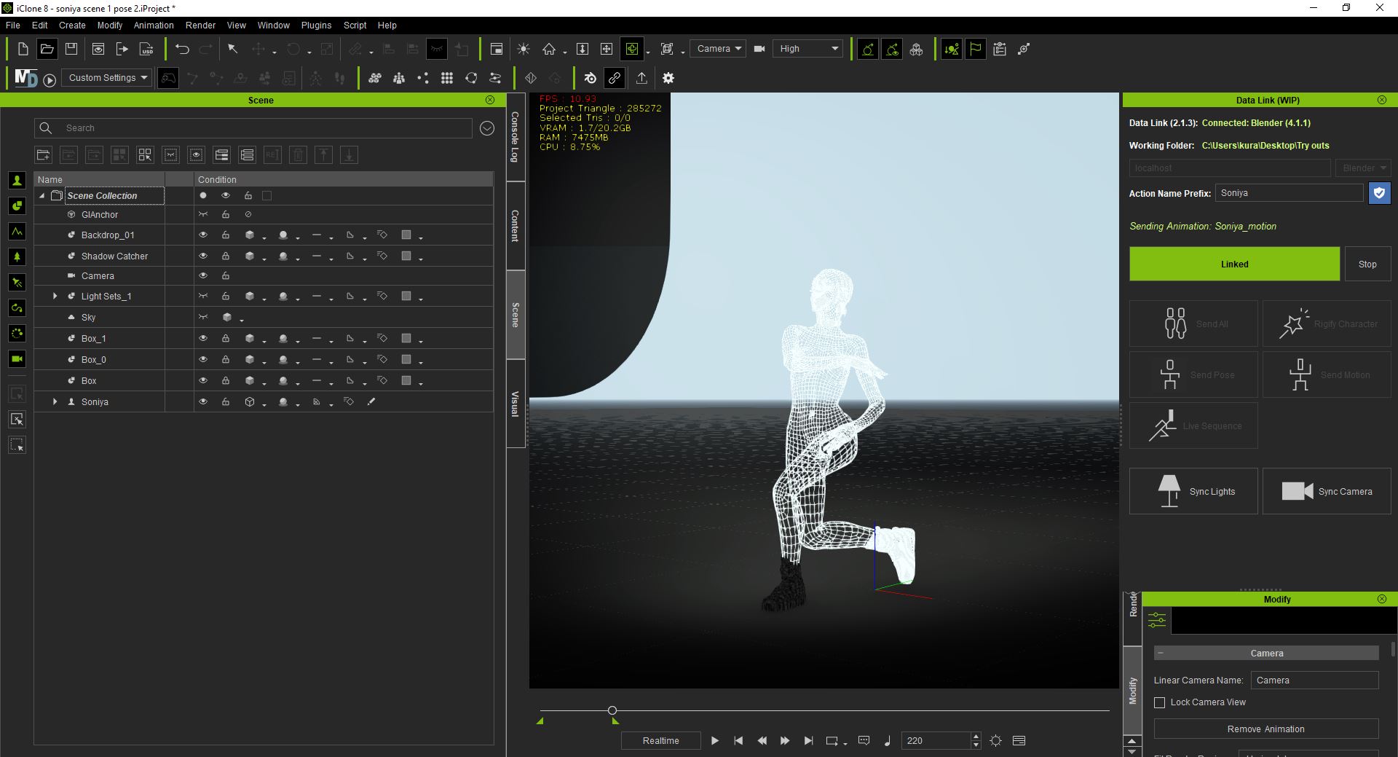This screenshot has height=757, width=1398.
Task: Click the Action Name Prefix input field
Action: (1289, 193)
